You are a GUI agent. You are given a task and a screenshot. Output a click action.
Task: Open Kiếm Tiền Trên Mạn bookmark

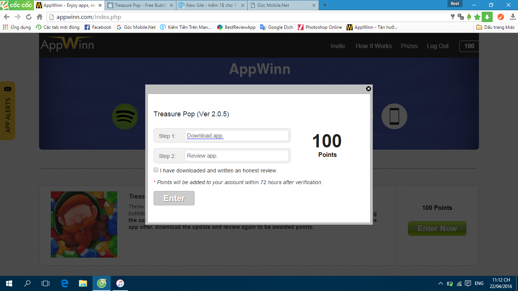coord(186,27)
